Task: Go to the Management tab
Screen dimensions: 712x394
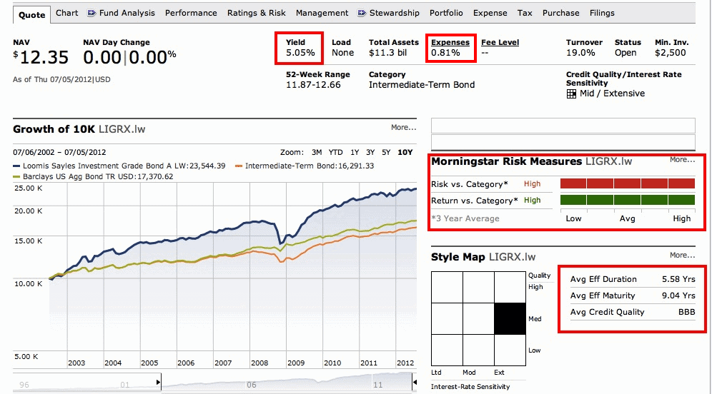Action: pyautogui.click(x=322, y=13)
